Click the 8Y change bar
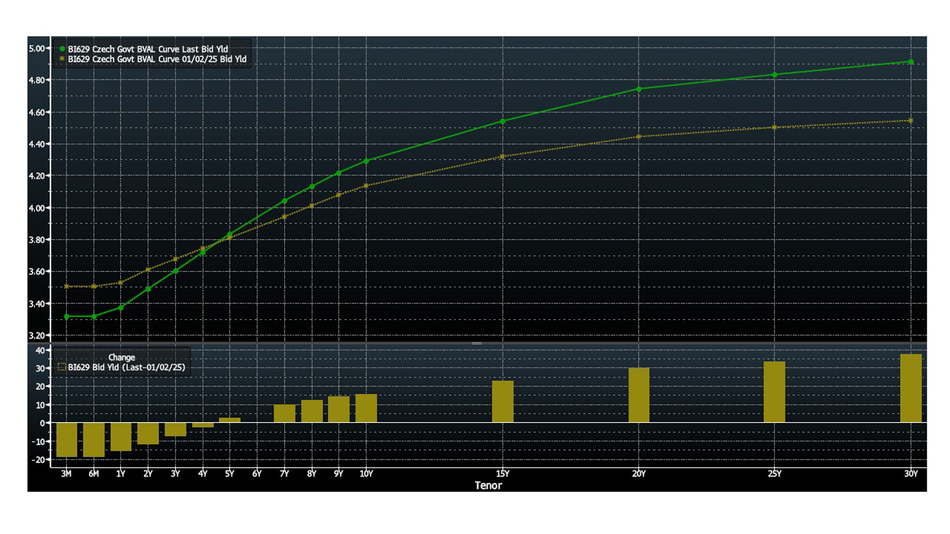 (x=312, y=411)
